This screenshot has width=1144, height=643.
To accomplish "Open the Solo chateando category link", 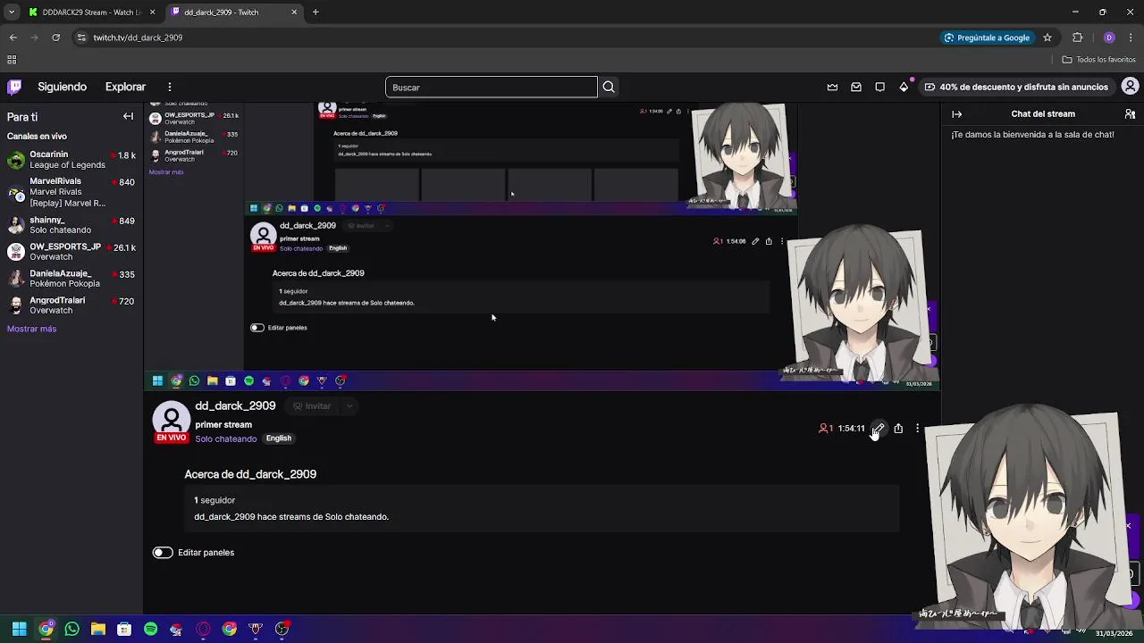I will click(x=226, y=438).
